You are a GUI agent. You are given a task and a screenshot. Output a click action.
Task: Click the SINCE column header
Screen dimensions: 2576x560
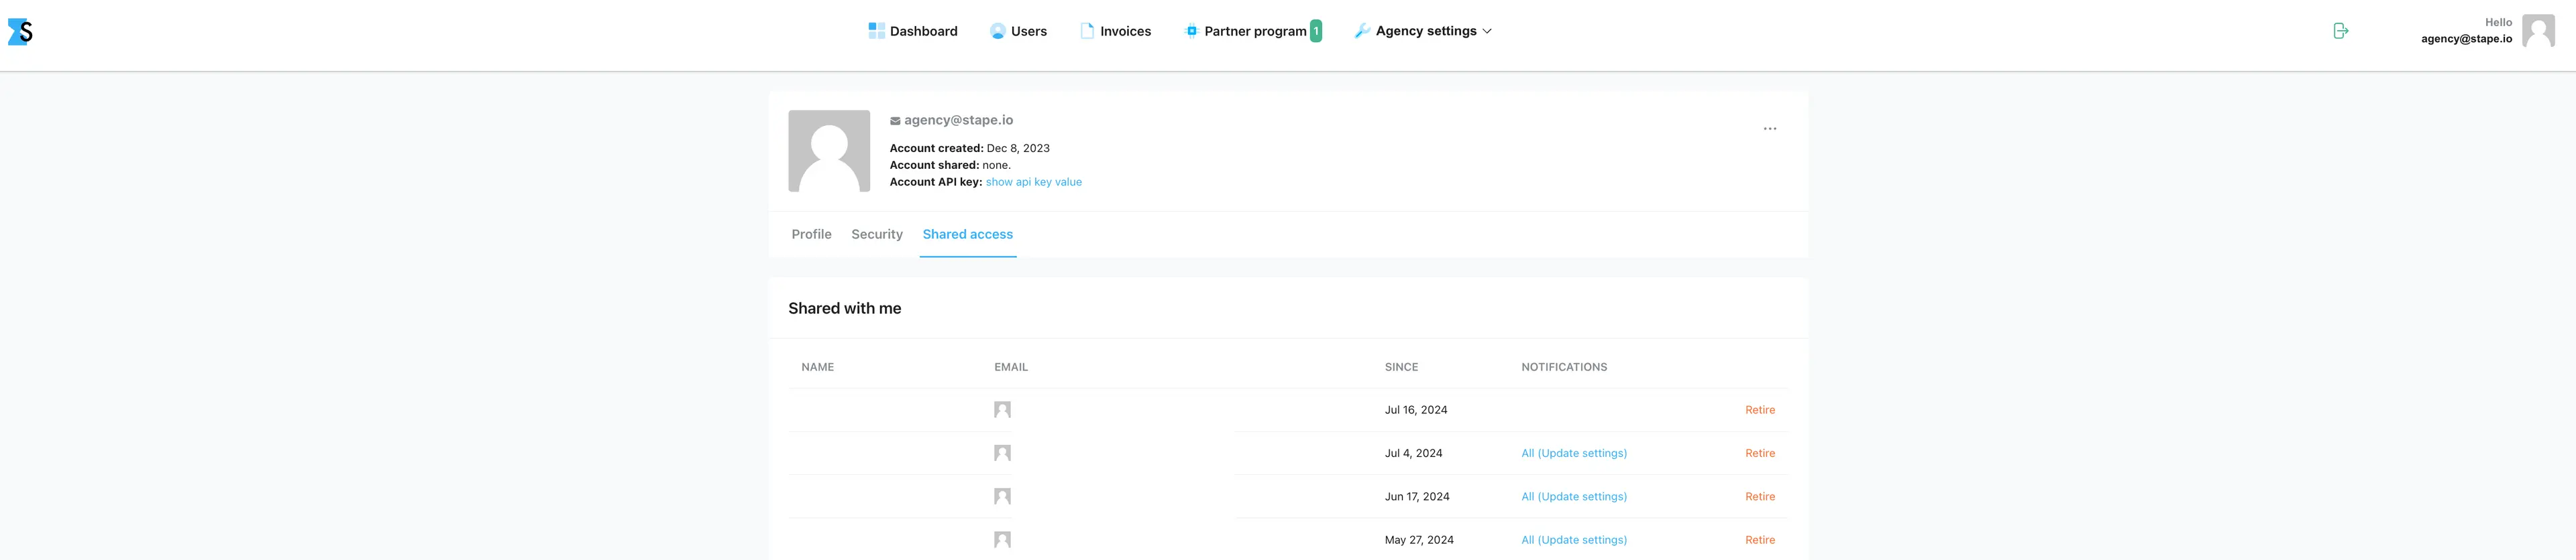pos(1401,367)
